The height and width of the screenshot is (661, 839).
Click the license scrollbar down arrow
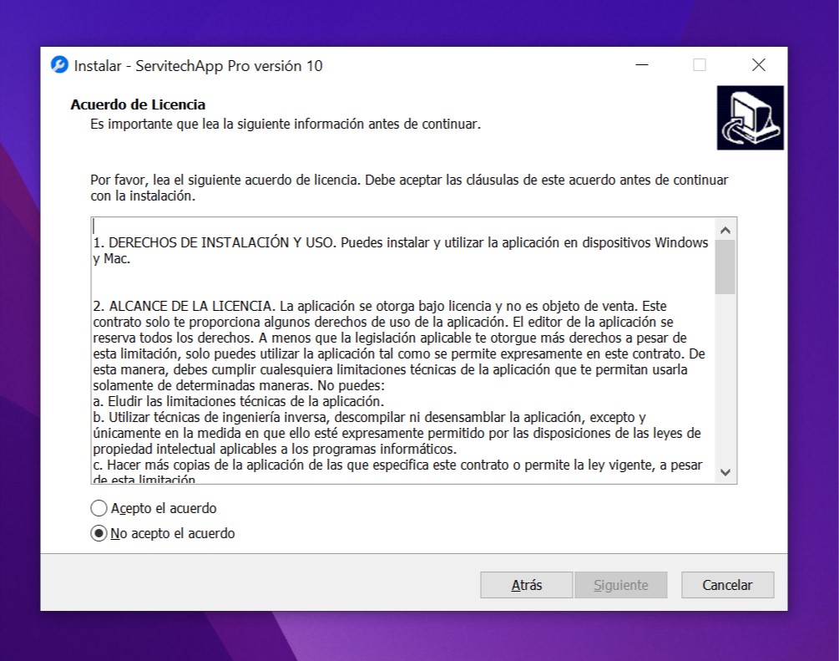pyautogui.click(x=725, y=472)
